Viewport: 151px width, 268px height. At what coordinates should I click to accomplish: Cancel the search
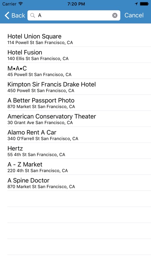[x=134, y=15]
